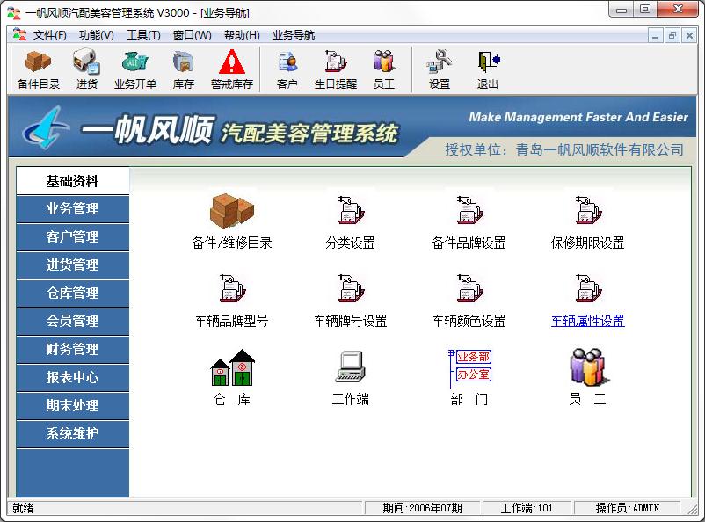Screen dimensions: 705x522
Task: Open the 文件(F) menu
Action: click(49, 35)
